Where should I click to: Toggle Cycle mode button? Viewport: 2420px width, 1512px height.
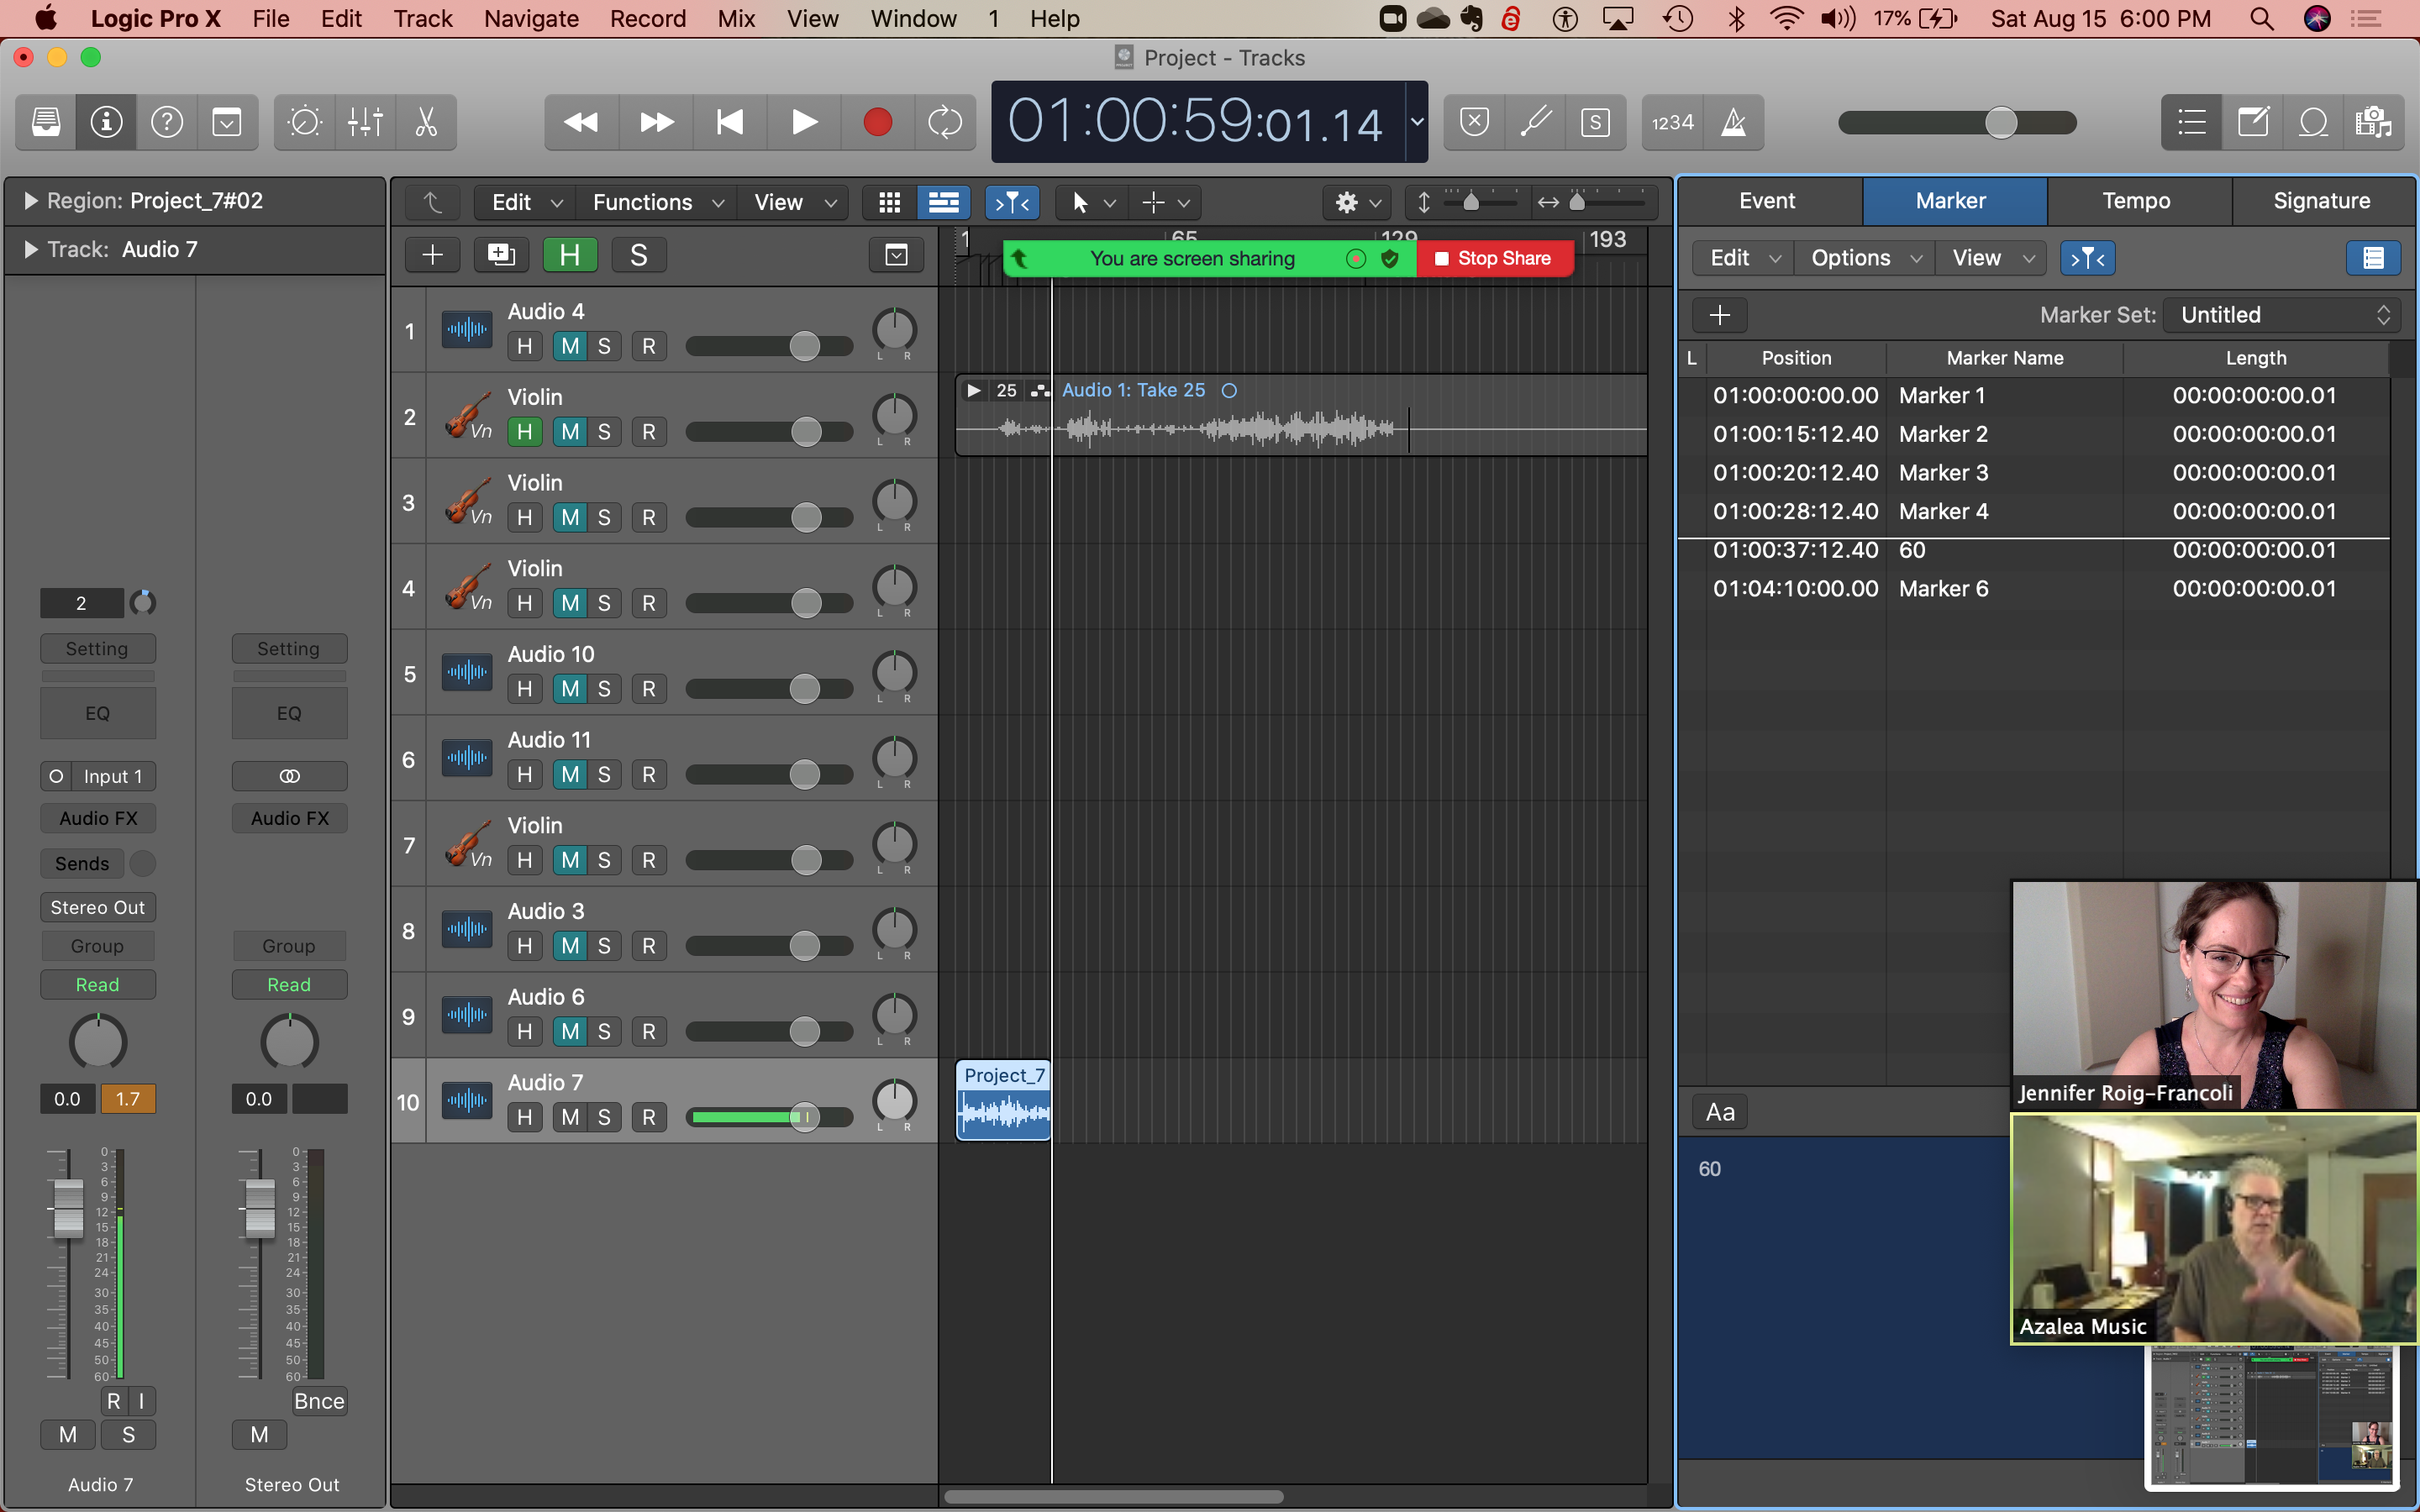tap(945, 122)
